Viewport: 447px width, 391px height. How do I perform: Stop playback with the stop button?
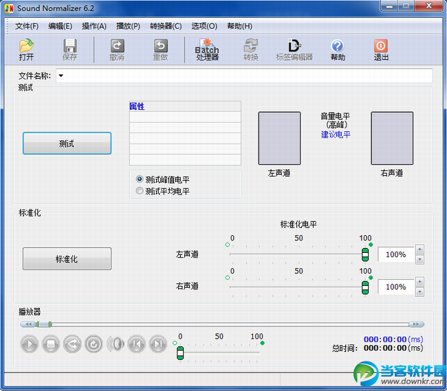tap(51, 344)
